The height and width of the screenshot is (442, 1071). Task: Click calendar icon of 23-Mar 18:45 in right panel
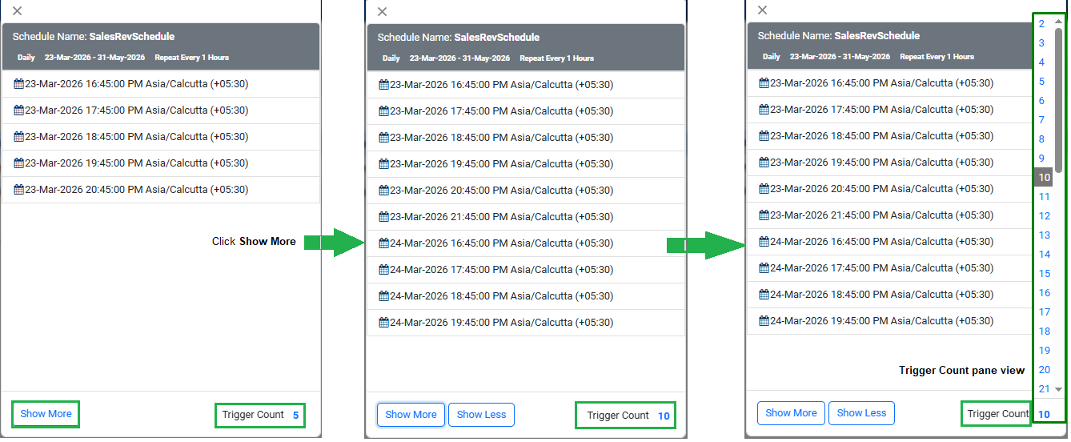coord(764,136)
